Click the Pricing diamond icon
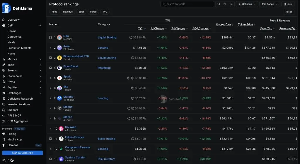The image size is (300, 164). (x=4, y=134)
